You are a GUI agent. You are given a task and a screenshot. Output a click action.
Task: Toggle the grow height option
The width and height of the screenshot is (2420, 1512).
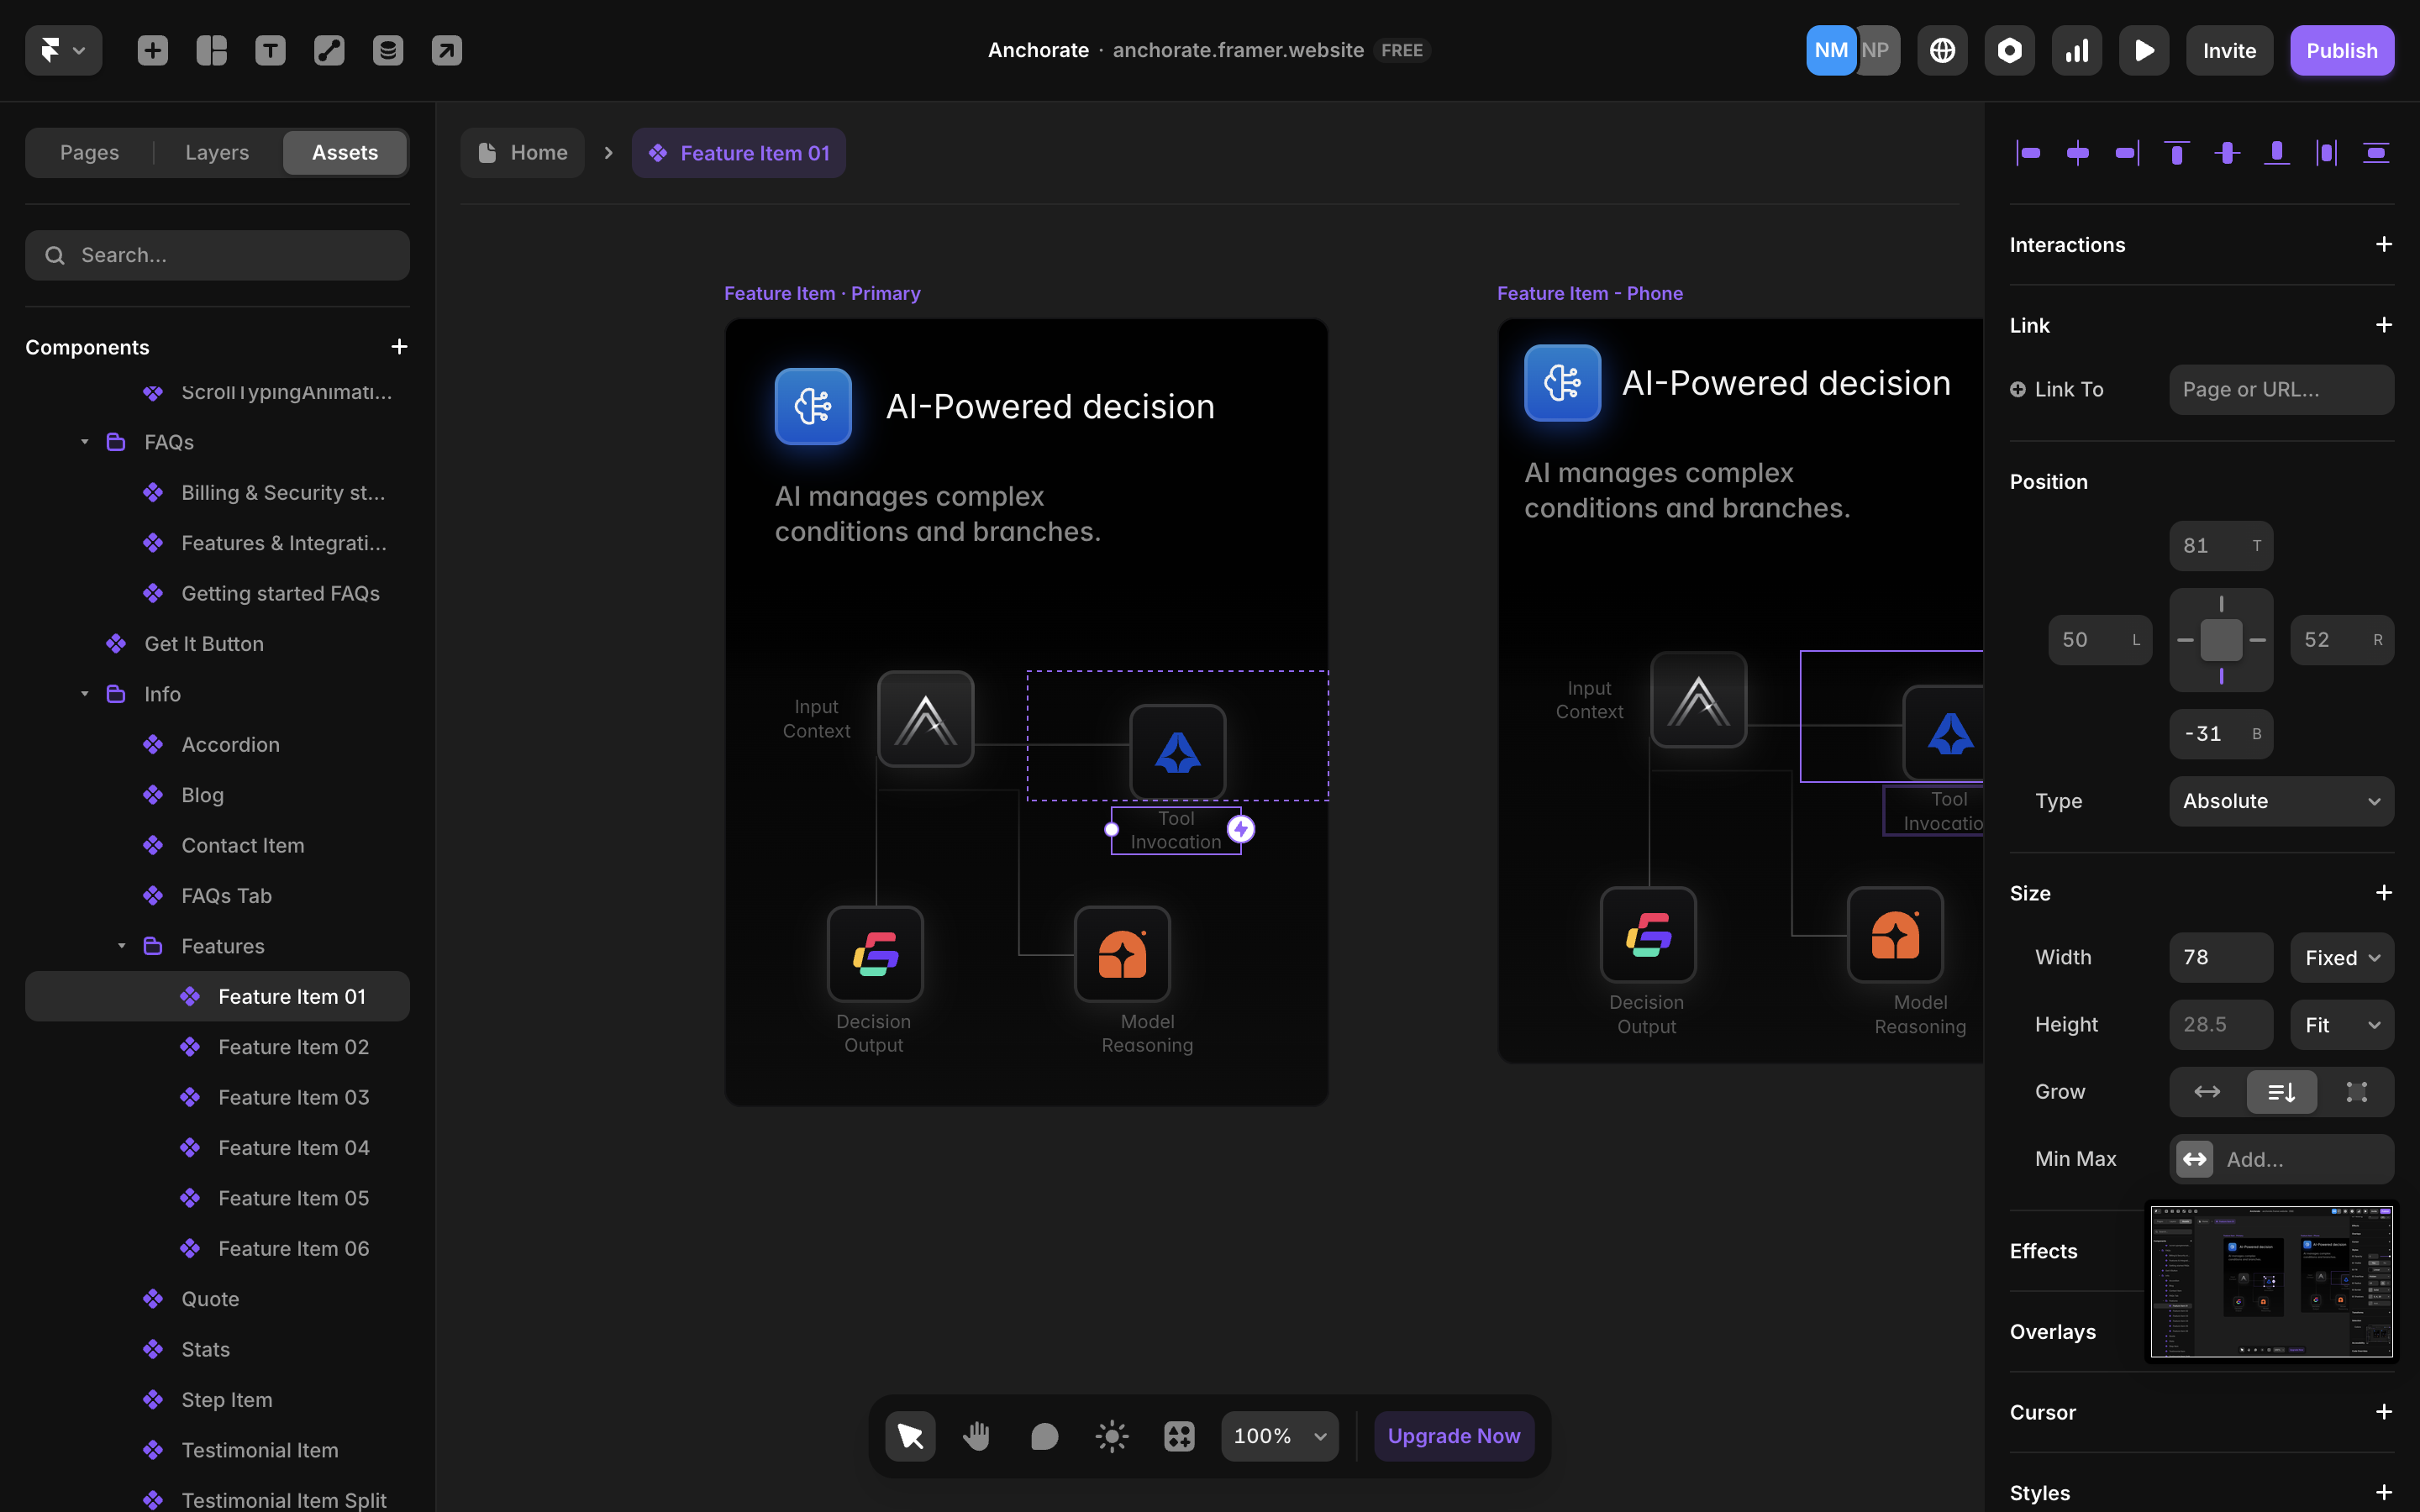pos(2281,1092)
